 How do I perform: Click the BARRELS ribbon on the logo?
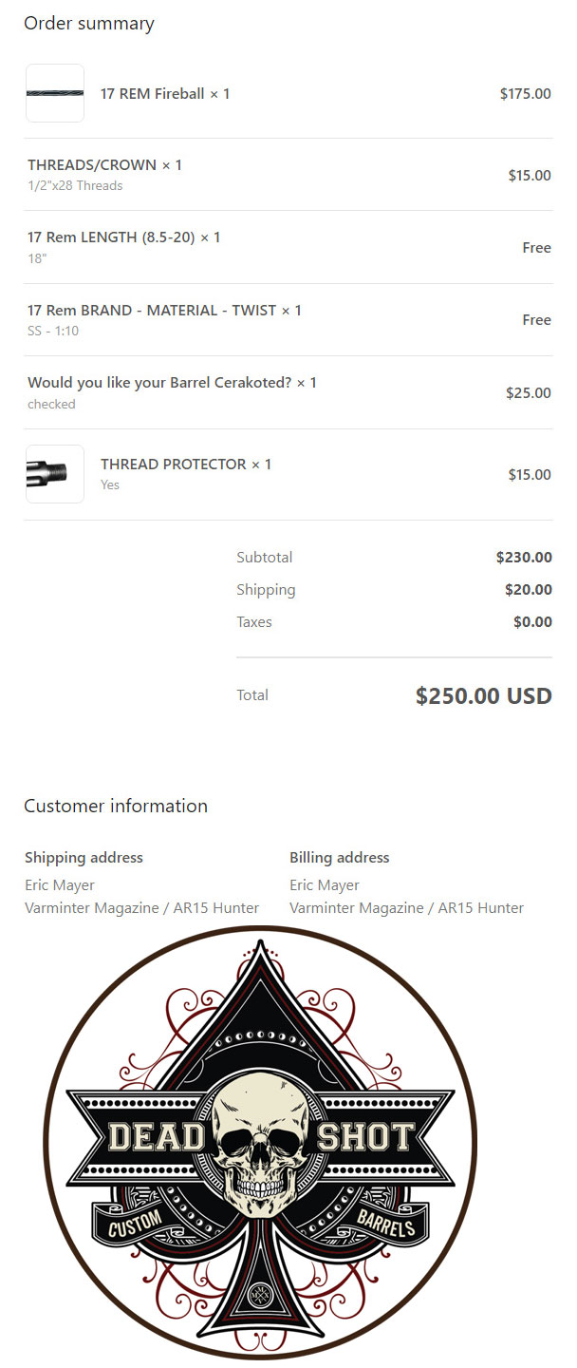coord(384,1225)
